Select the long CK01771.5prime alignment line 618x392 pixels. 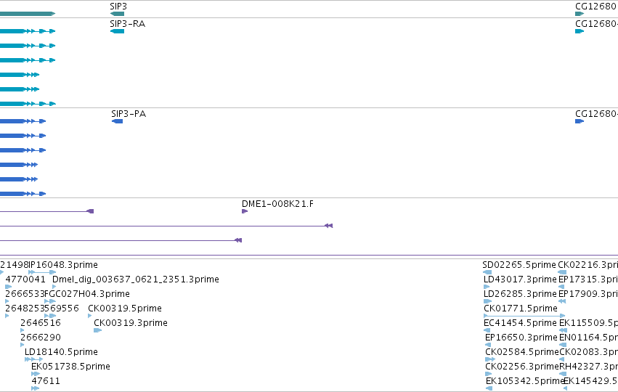(524, 316)
